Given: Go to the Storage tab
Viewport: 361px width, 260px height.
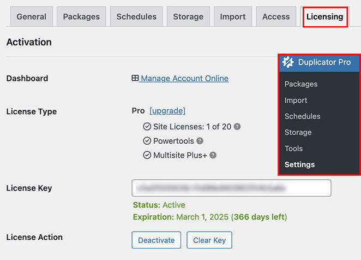Looking at the screenshot, I should [x=188, y=17].
